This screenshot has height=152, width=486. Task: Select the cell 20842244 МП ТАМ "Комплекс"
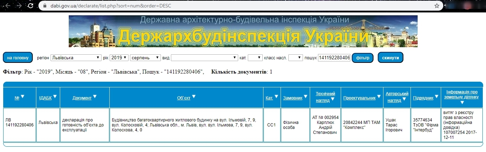(x=362, y=125)
